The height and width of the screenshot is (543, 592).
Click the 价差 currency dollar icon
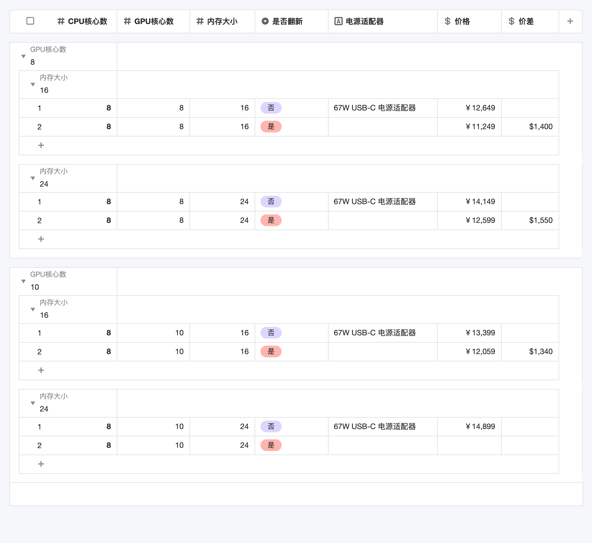511,21
